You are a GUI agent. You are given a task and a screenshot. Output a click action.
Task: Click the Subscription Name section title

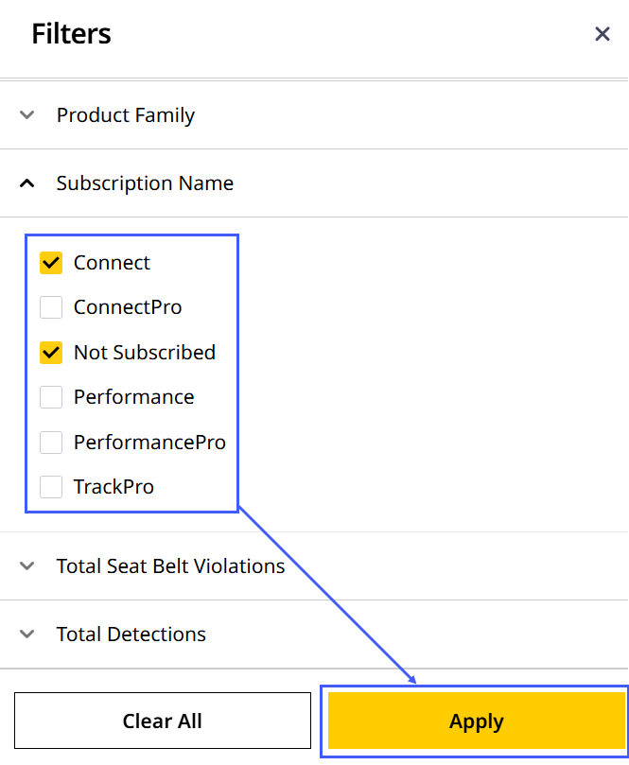pos(145,183)
